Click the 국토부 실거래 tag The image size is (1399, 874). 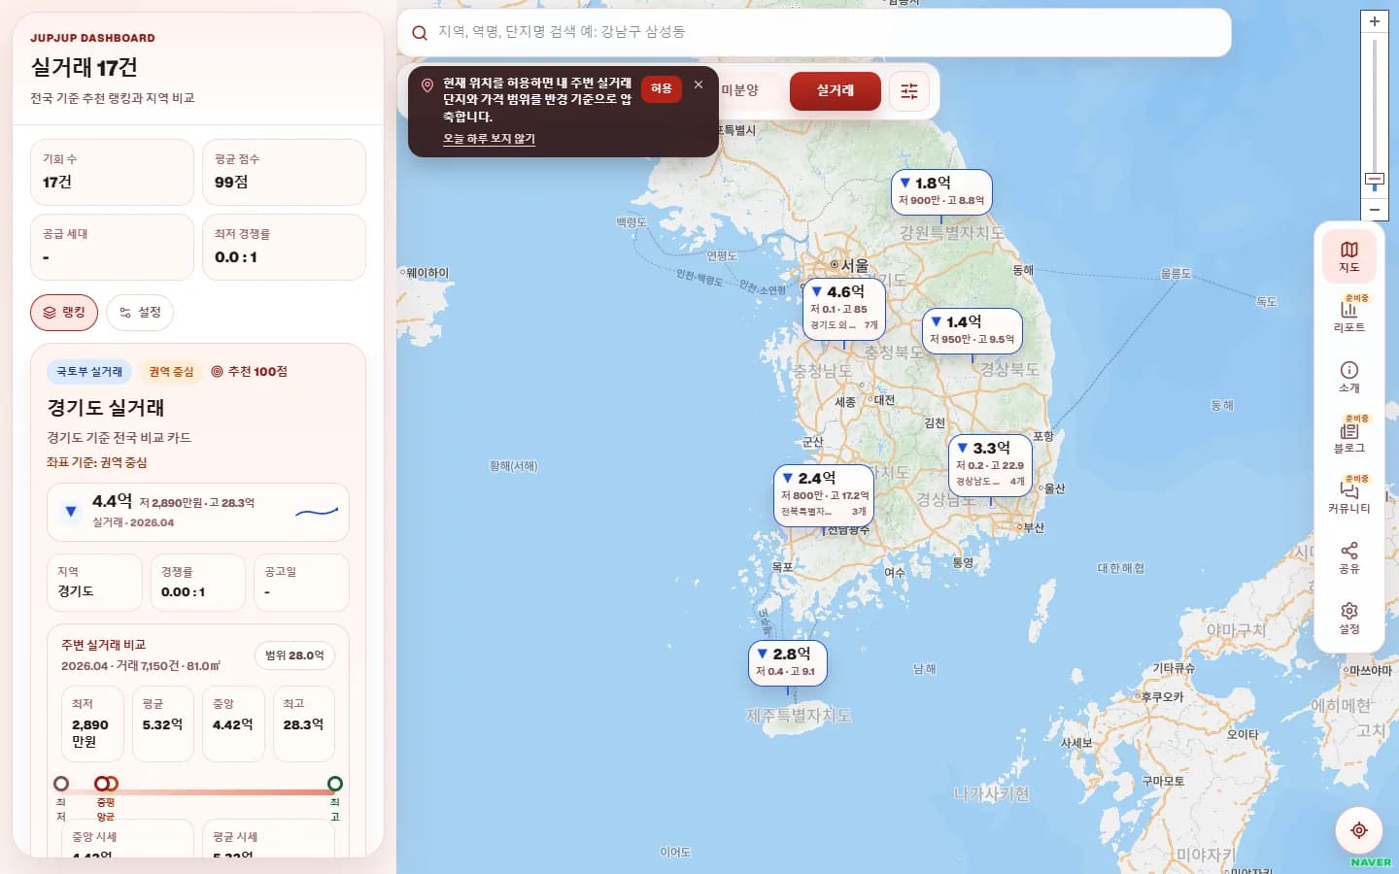pyautogui.click(x=89, y=372)
